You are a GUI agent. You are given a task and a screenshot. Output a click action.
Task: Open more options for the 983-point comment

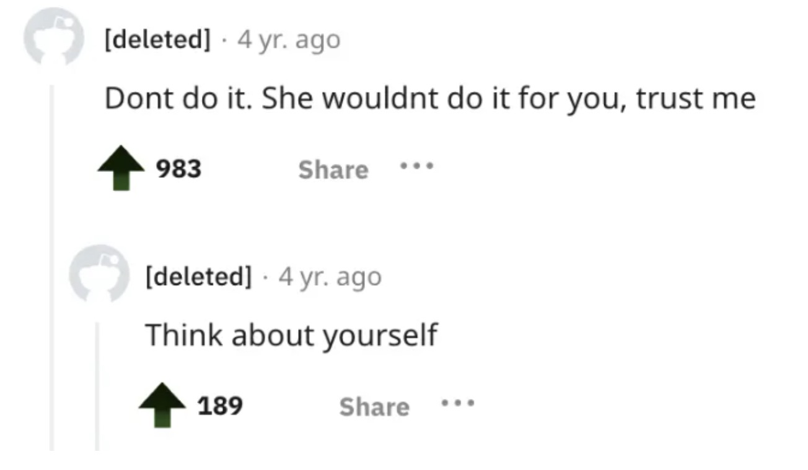pyautogui.click(x=417, y=167)
